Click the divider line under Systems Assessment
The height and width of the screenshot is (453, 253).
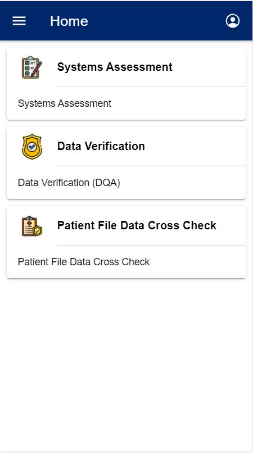[x=151, y=87]
